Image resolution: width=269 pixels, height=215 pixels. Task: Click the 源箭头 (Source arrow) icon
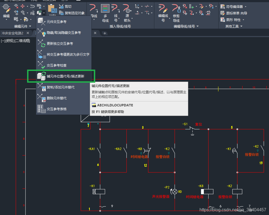click(127, 8)
